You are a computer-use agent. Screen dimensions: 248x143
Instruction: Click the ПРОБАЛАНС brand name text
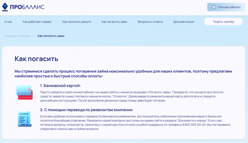(27, 7)
